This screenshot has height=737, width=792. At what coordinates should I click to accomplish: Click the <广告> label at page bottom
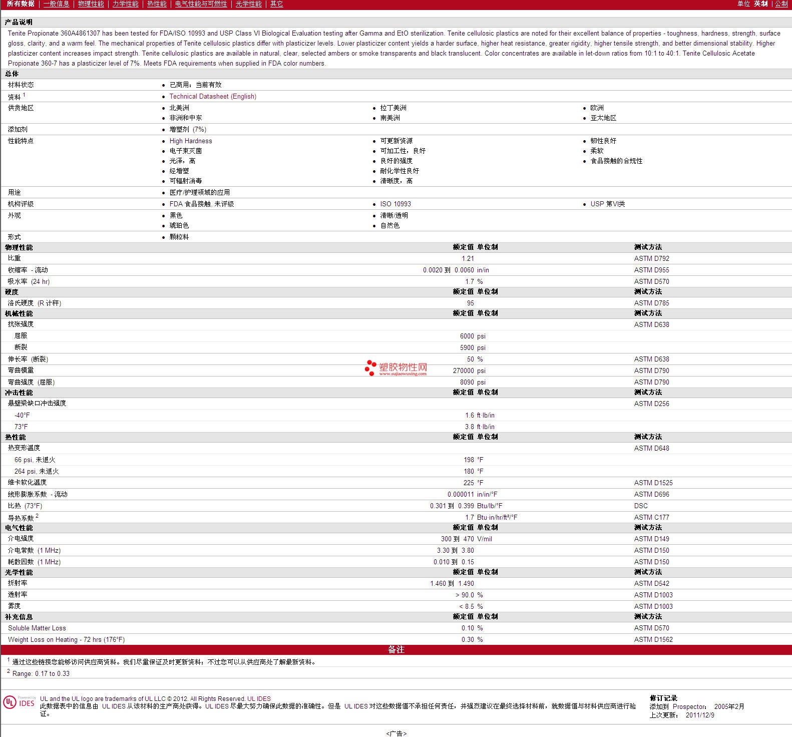[x=396, y=733]
